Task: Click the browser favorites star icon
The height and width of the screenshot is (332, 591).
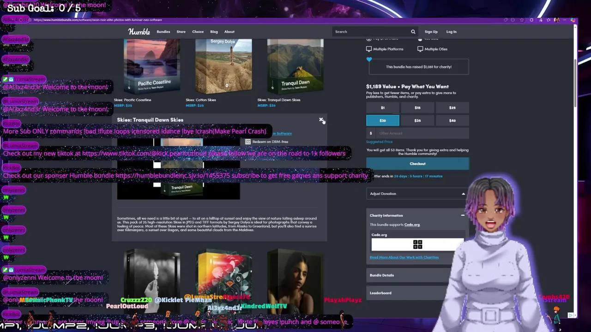Action: [522, 20]
